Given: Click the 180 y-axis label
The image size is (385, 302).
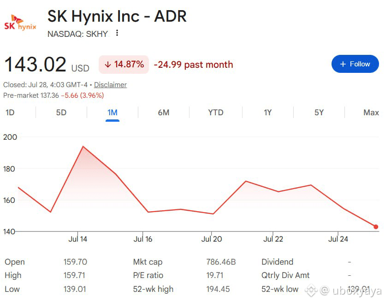Looking at the screenshot, I should click(x=9, y=169).
